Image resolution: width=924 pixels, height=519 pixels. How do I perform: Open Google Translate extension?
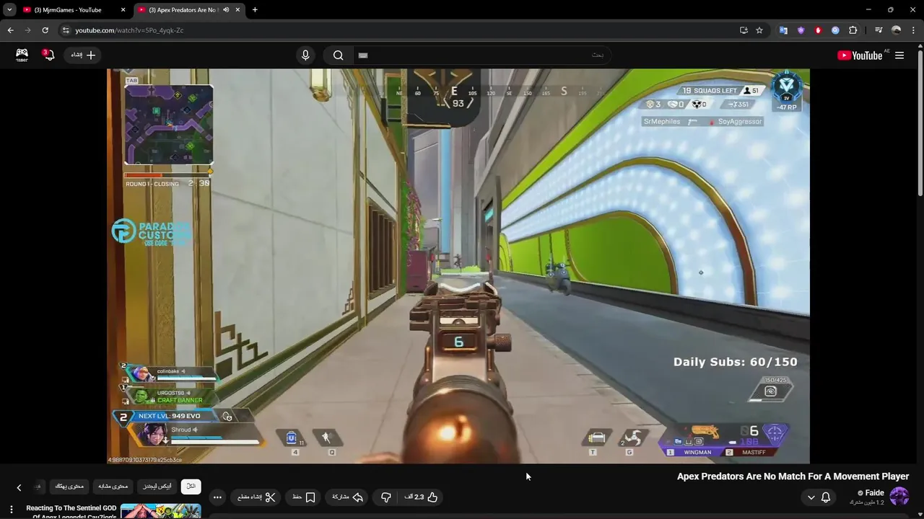pos(783,30)
